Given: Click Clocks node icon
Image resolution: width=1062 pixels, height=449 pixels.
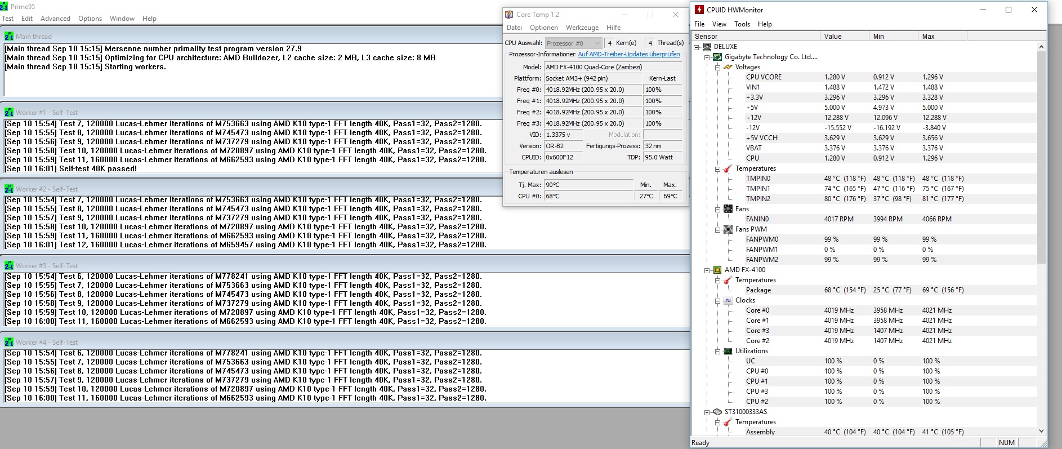Looking at the screenshot, I should tap(728, 300).
